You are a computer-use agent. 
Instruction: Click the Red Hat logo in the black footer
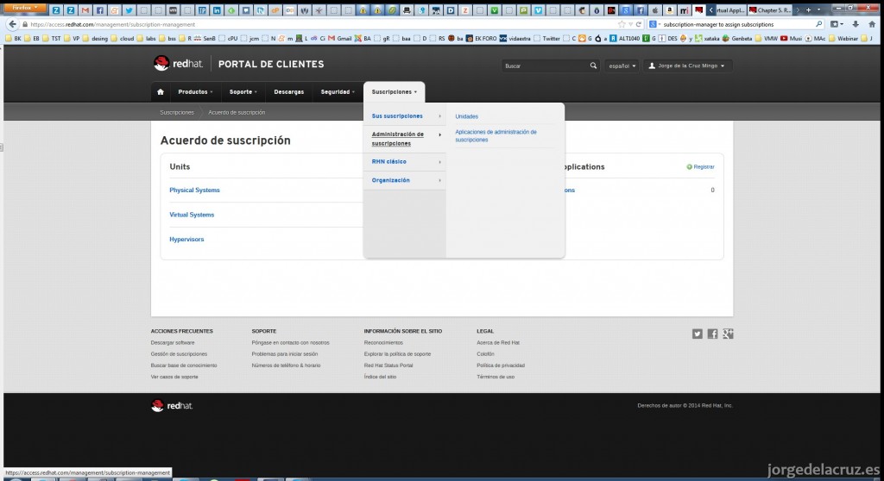pos(172,405)
